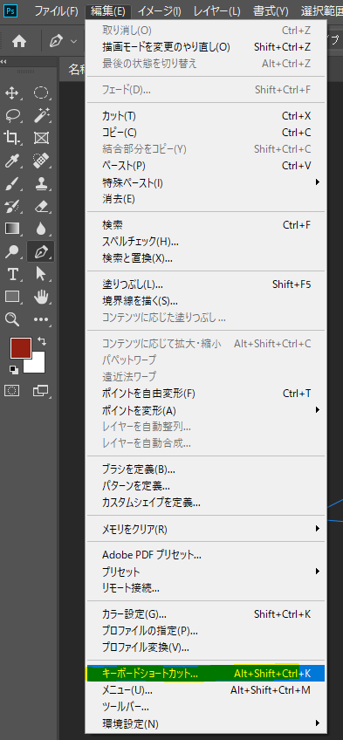This screenshot has height=740, width=343.
Task: Choose ペースト(P) from Edit menu
Action: 205,166
